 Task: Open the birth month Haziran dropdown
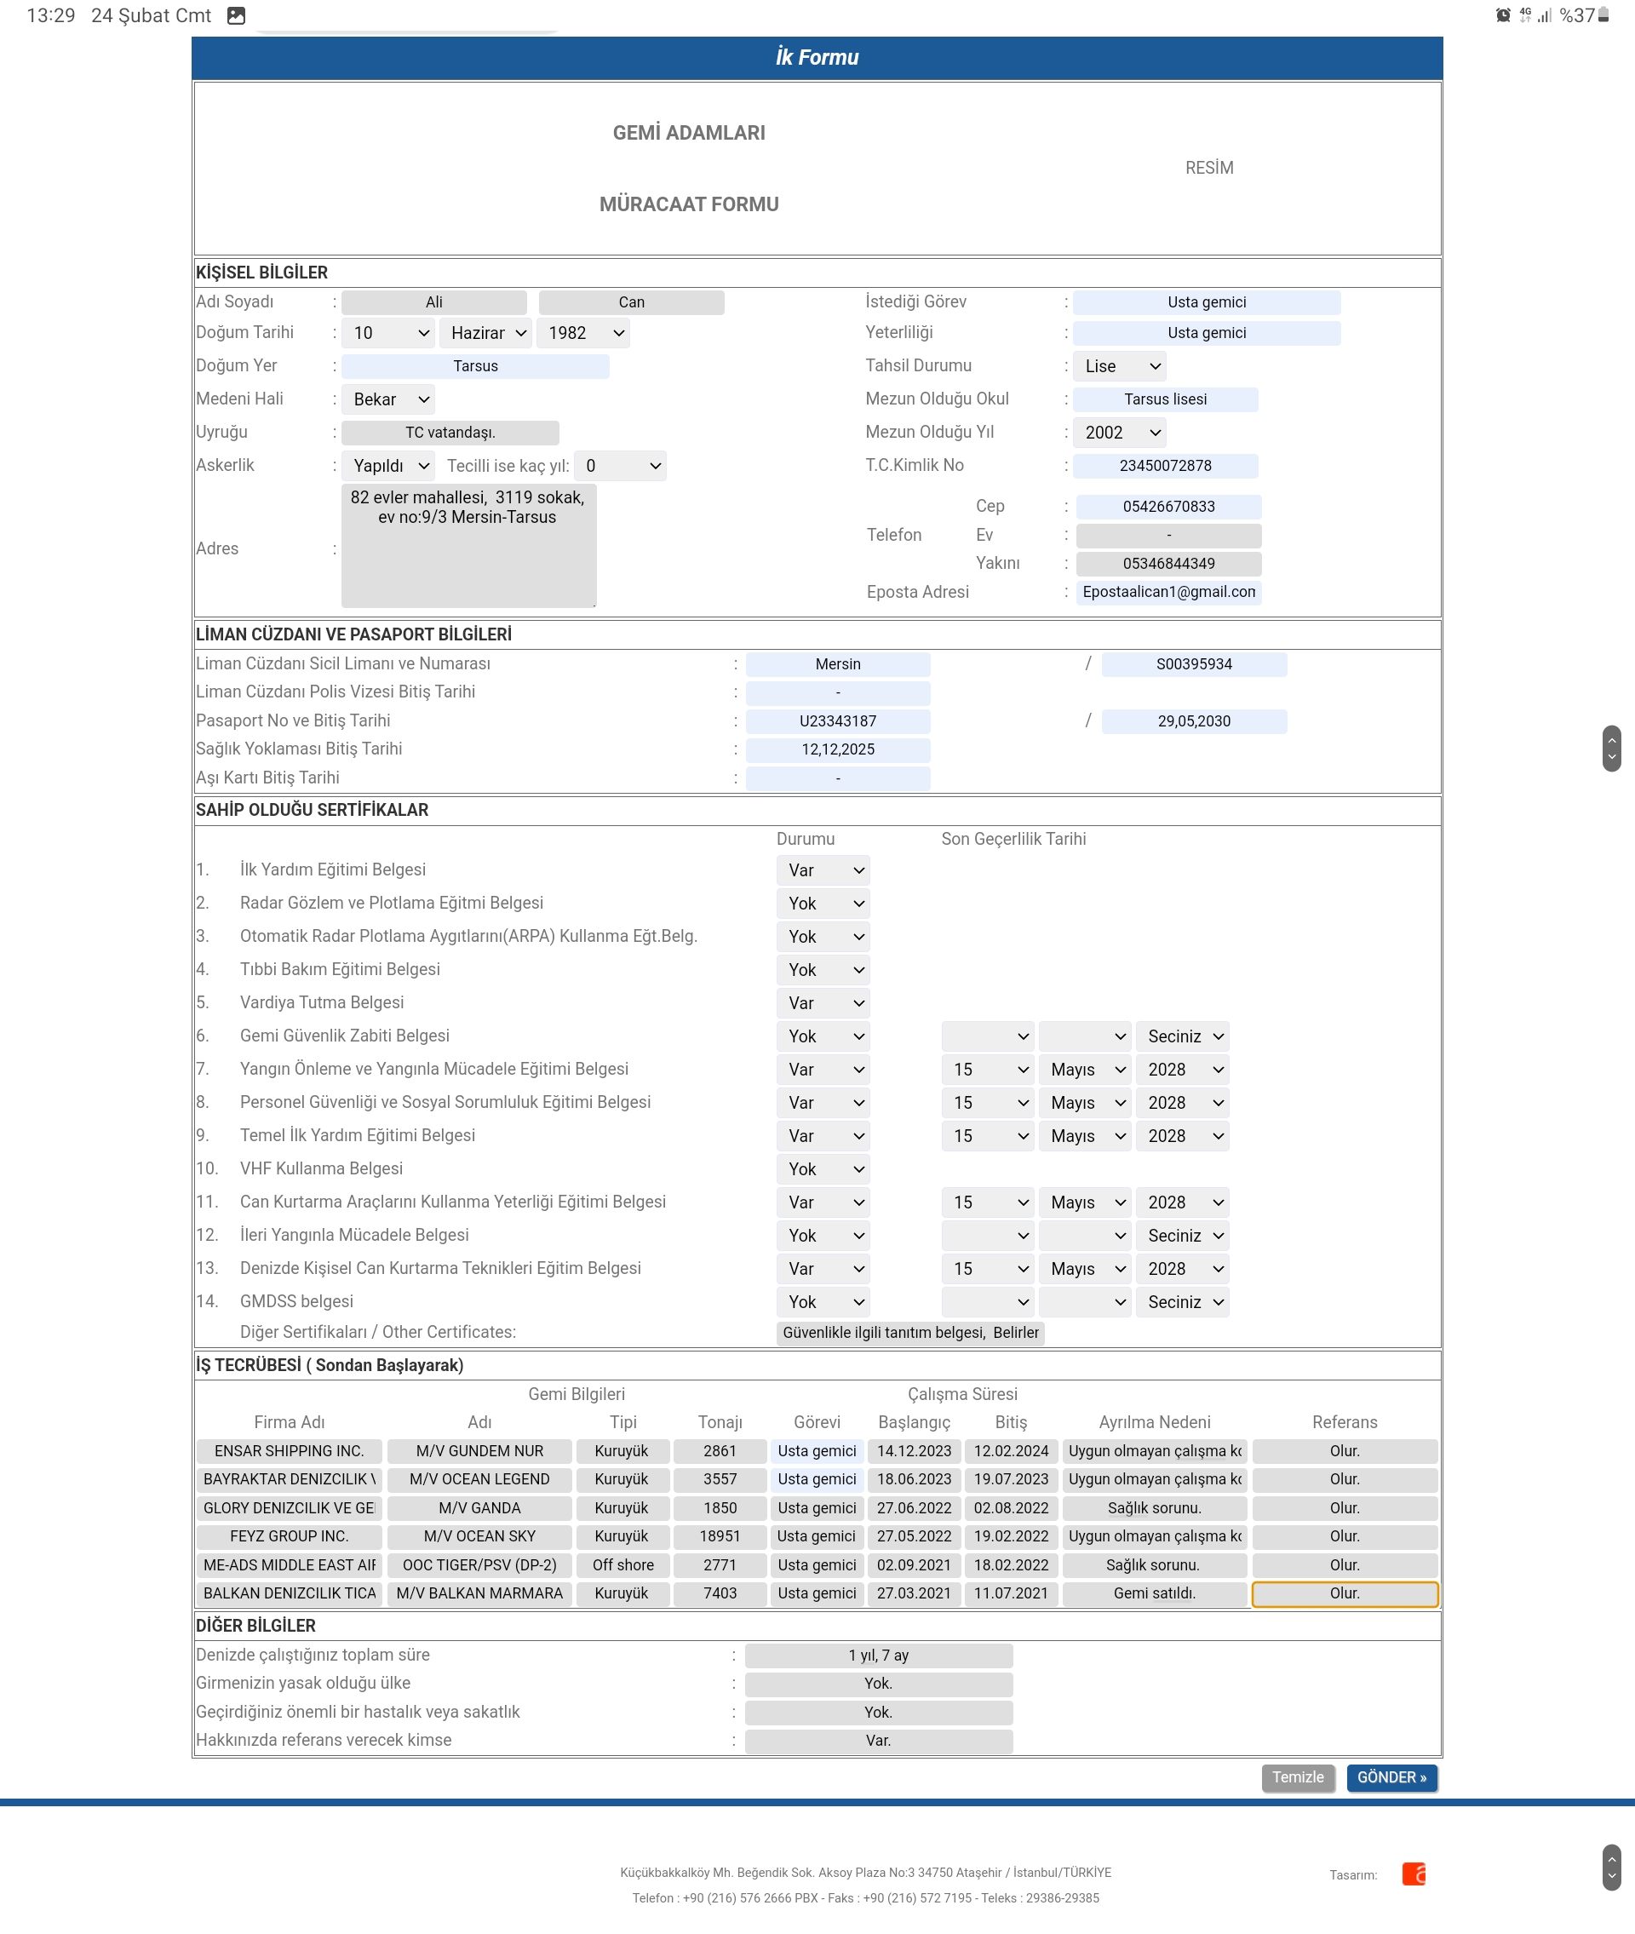pyautogui.click(x=485, y=333)
